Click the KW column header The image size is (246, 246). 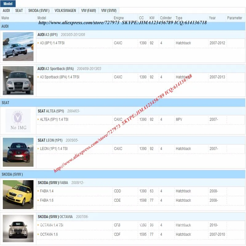(152, 18)
